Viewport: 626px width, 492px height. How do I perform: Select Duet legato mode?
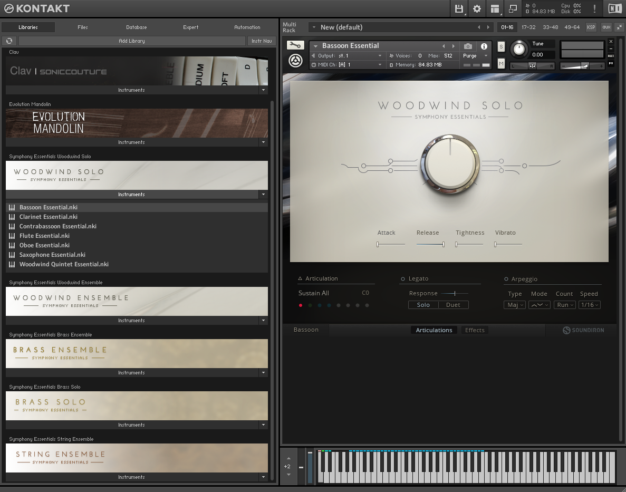point(453,305)
